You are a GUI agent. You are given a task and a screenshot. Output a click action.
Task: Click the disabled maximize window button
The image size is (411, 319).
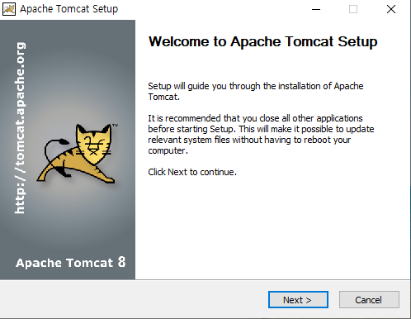[353, 9]
